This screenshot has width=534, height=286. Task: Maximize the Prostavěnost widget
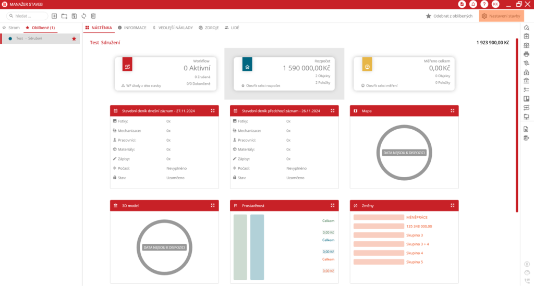(332, 206)
